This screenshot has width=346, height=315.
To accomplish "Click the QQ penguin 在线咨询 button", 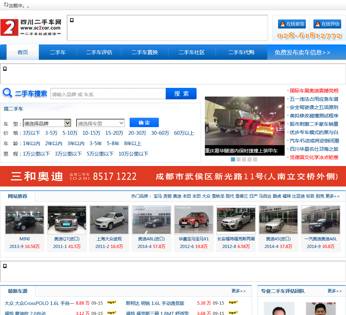I will click(292, 24).
